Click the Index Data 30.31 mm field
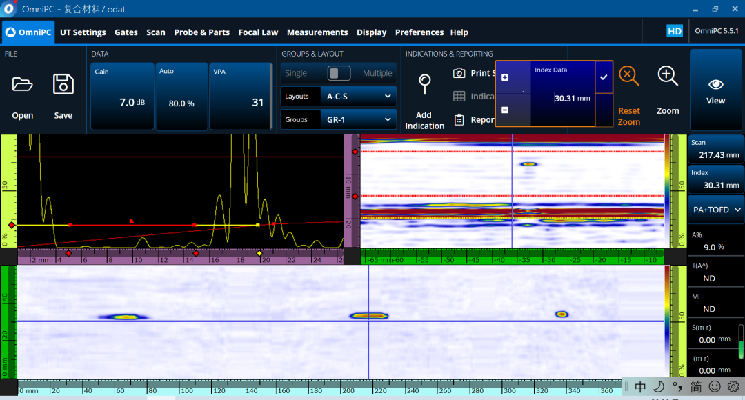Viewport: 745px width, 400px height. (563, 94)
